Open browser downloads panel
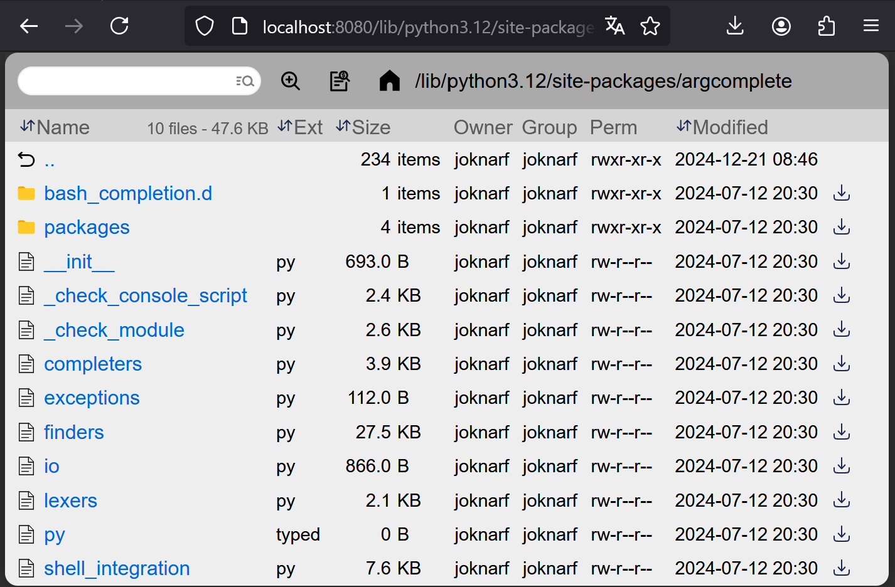 click(735, 26)
